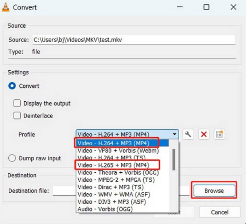Choose Video - DIV3 + MP3 (ASF)
Screen dimensions: 246x224
(123, 202)
